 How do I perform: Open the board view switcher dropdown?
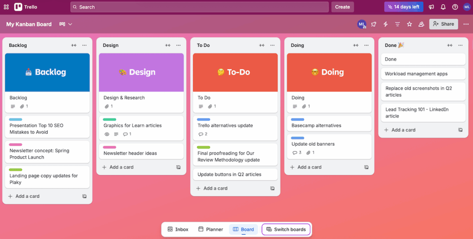pyautogui.click(x=66, y=24)
